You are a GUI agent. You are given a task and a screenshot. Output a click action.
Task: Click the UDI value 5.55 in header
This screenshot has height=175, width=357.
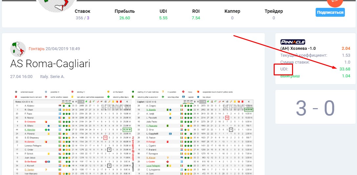[x=163, y=18]
